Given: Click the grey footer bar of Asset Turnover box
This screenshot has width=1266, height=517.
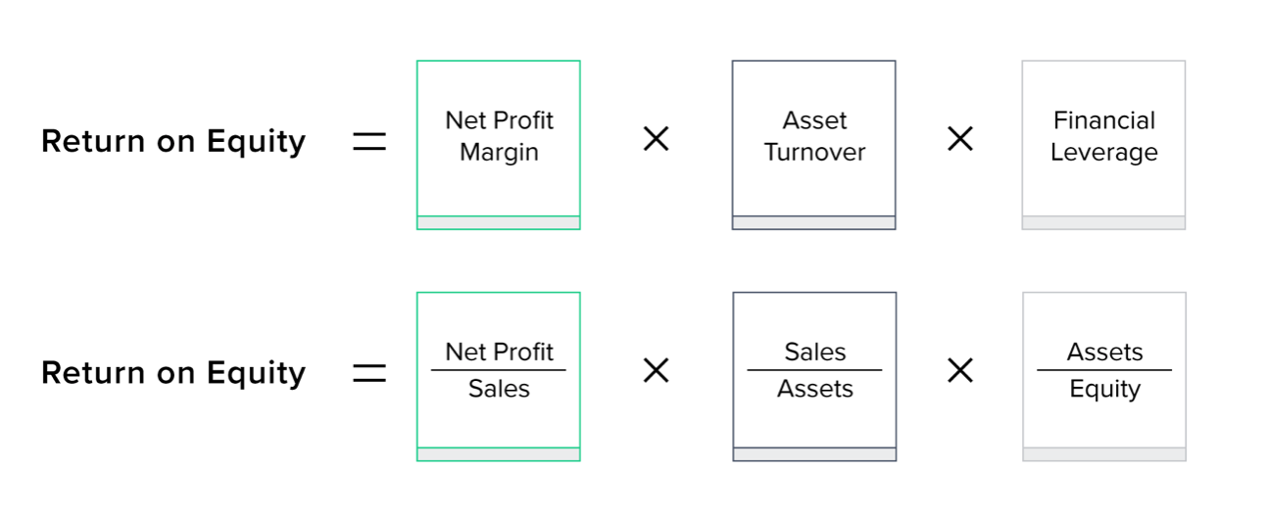Looking at the screenshot, I should 814,223.
